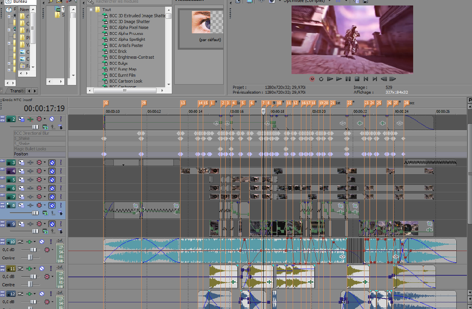Select audio track 11 number icon
Image resolution: width=472 pixels, height=309 pixels.
coord(11,269)
